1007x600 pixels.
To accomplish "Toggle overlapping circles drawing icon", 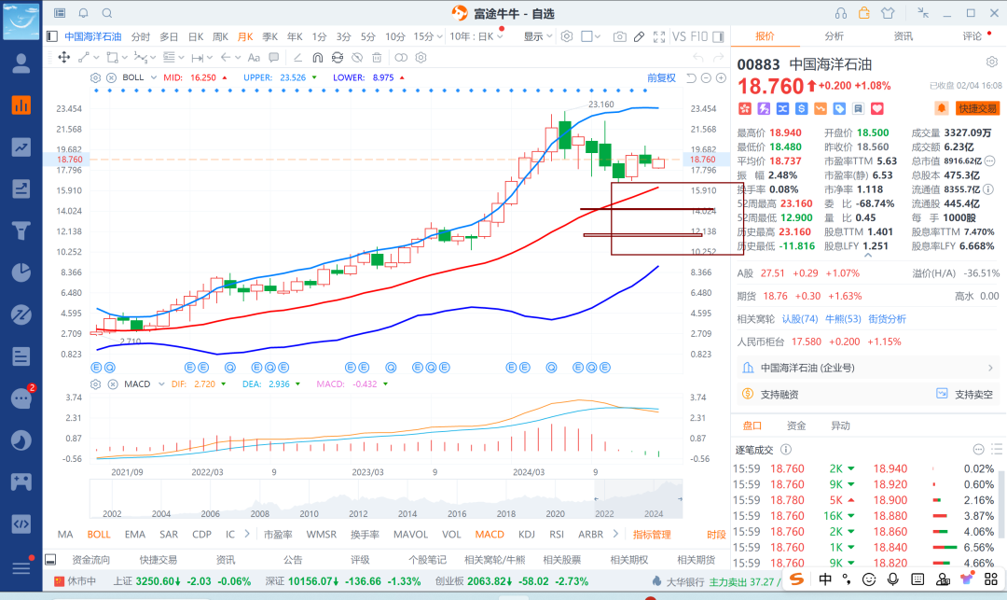I will tap(401, 58).
